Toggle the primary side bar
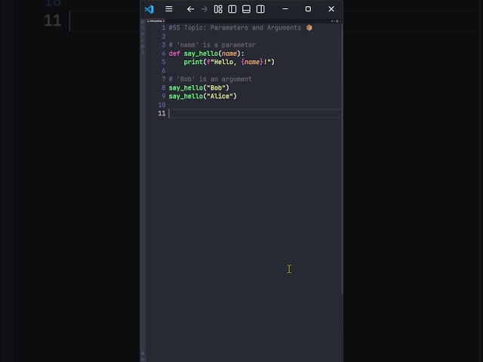The height and width of the screenshot is (362, 483). pos(232,9)
